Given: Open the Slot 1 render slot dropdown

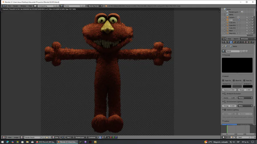Looking at the screenshot, I should 71,137.
